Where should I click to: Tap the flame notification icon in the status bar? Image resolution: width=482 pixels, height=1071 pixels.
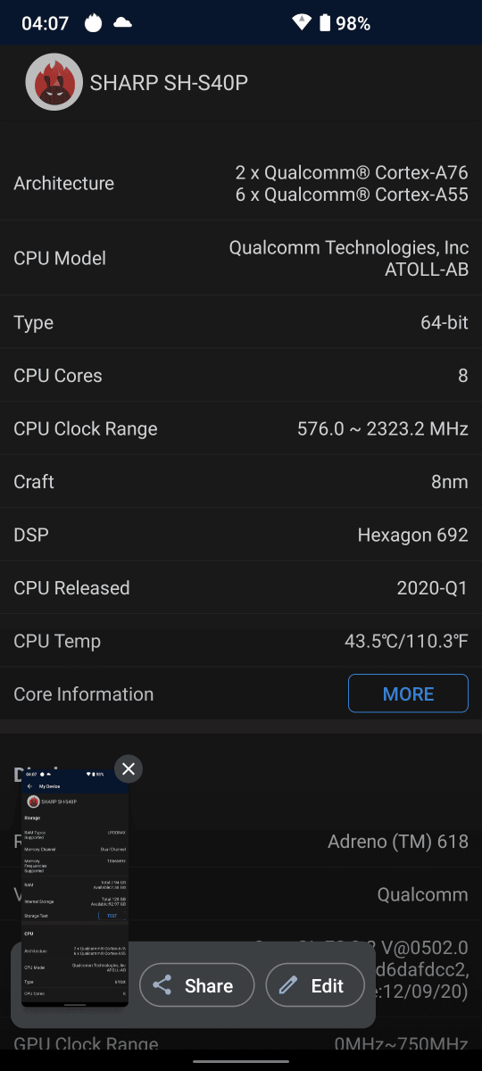tap(94, 23)
